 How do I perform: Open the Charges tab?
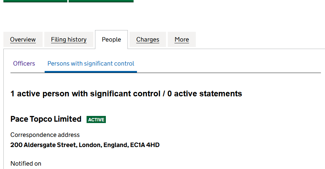click(148, 40)
